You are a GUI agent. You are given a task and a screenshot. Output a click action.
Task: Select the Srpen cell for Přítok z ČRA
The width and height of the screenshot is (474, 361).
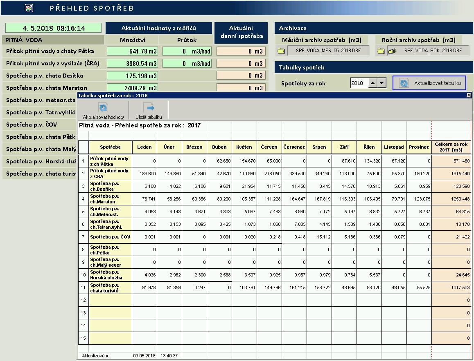pyautogui.click(x=319, y=174)
